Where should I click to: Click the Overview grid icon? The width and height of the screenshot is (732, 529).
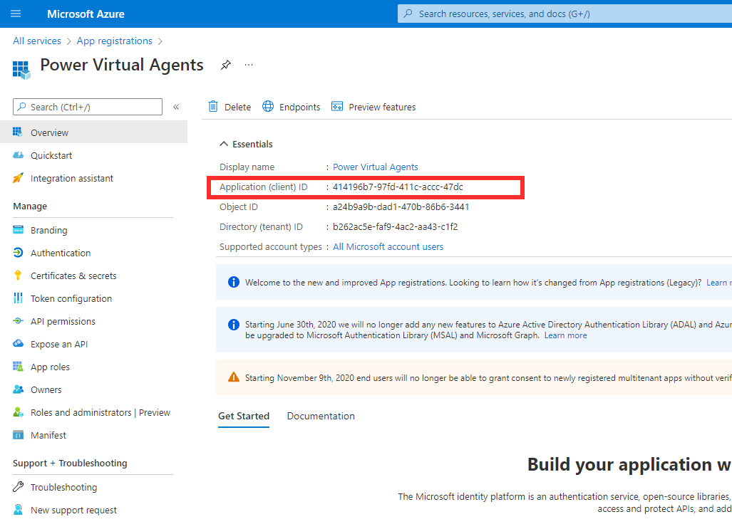point(18,132)
